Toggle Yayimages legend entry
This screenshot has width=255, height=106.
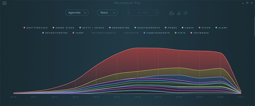click(199, 33)
